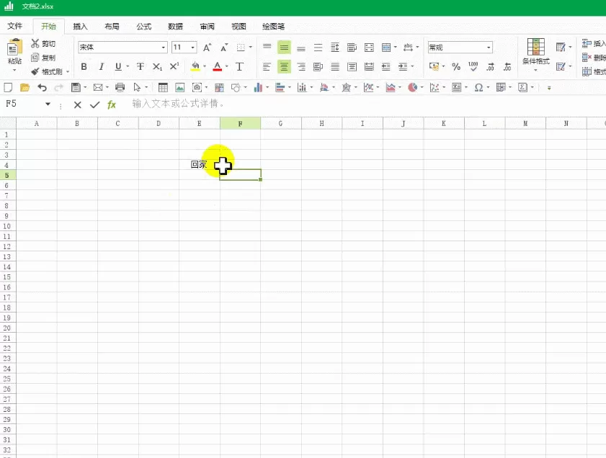Toggle middle vertical alignment (highlighted)
The width and height of the screenshot is (606, 458).
[284, 48]
